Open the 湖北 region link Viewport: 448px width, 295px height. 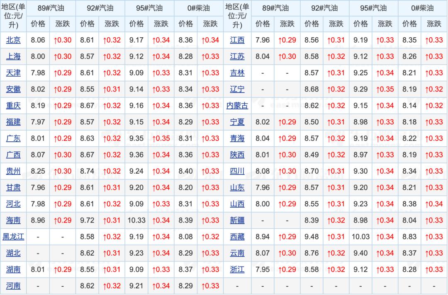[x=13, y=253]
